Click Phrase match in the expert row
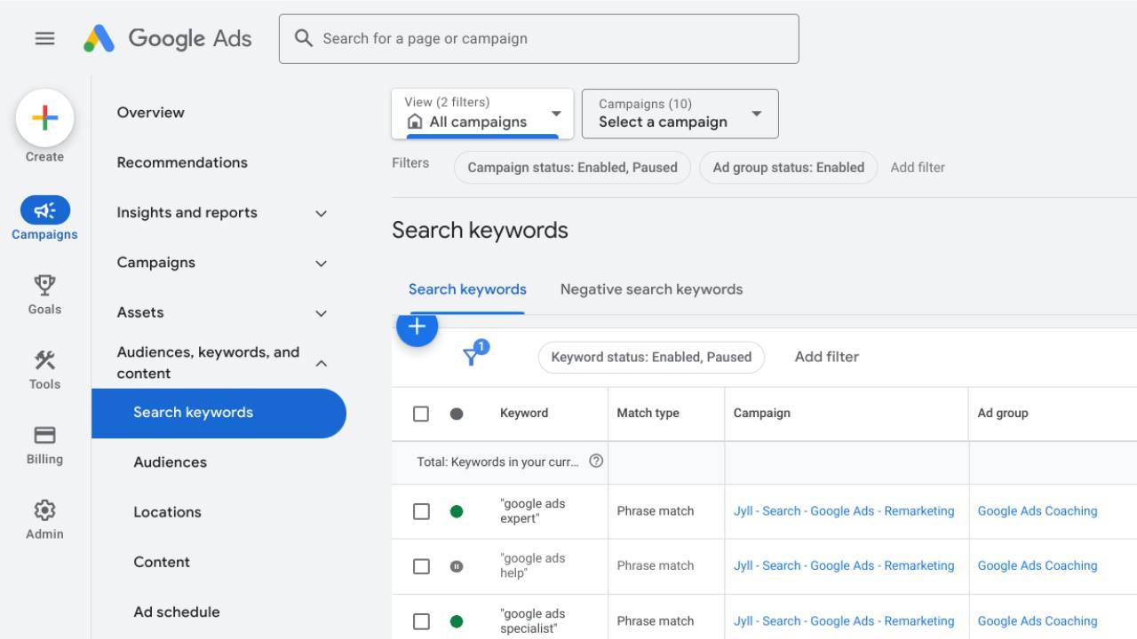Viewport: 1137px width, 639px height. [x=656, y=511]
